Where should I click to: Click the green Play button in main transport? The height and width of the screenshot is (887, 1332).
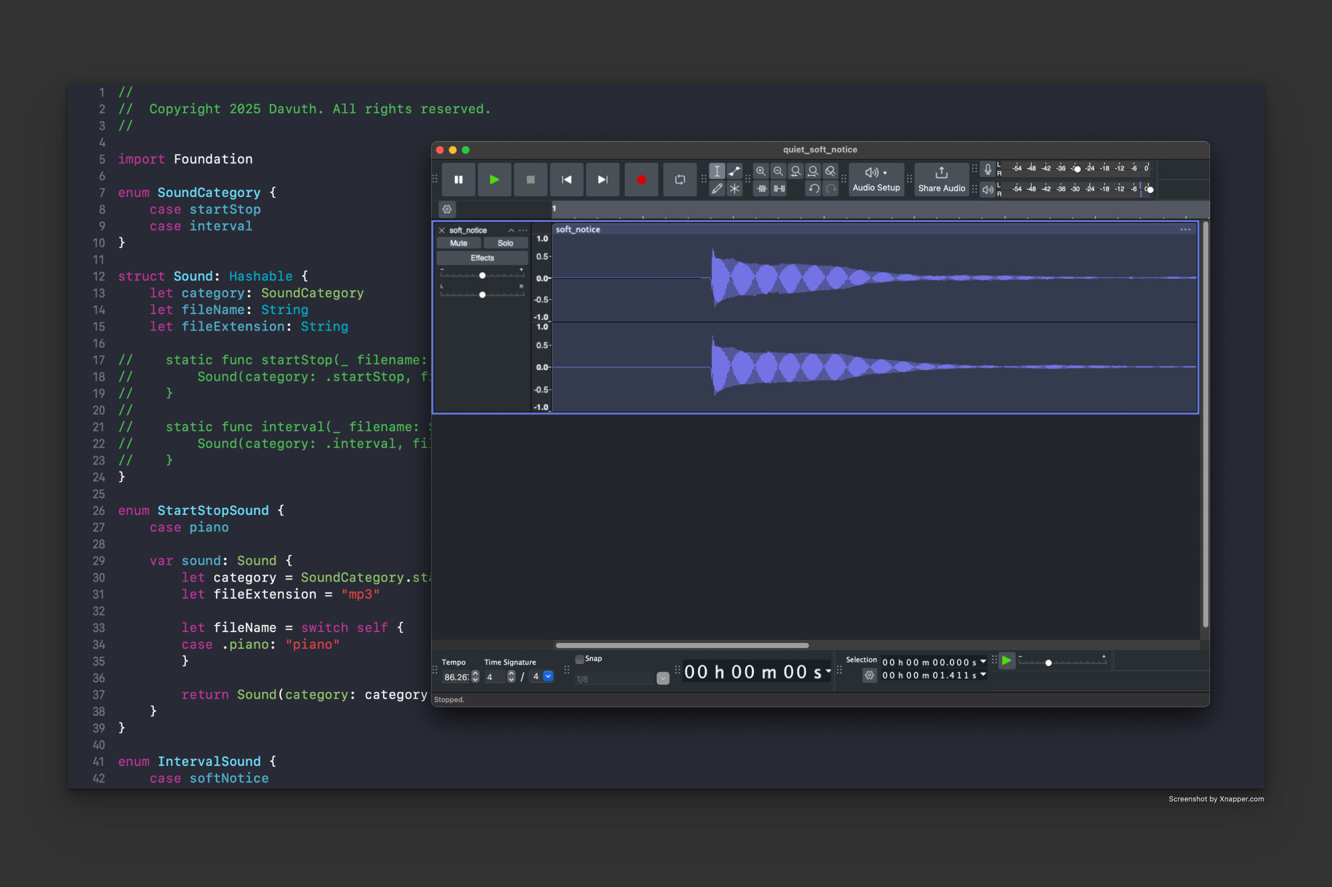[494, 180]
